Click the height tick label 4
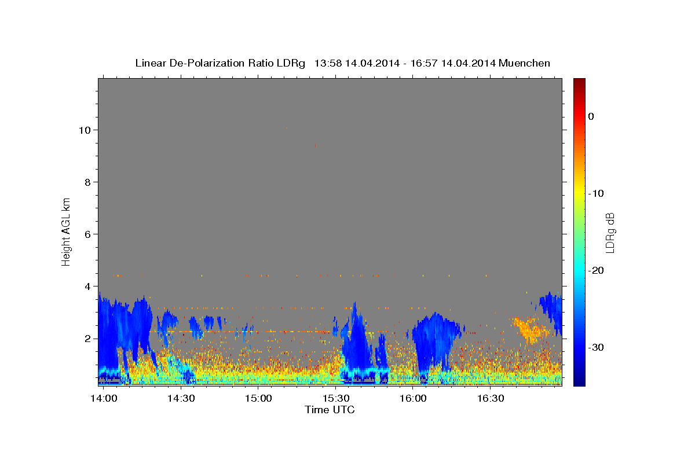The image size is (695, 463). [x=87, y=286]
